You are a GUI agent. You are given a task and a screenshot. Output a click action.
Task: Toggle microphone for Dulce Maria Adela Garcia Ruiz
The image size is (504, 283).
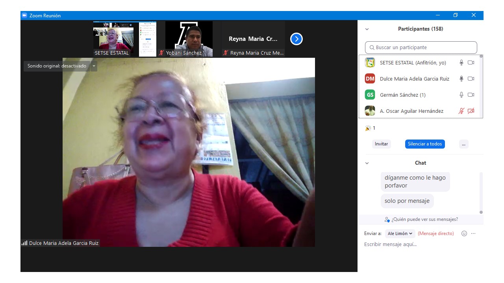(x=461, y=79)
